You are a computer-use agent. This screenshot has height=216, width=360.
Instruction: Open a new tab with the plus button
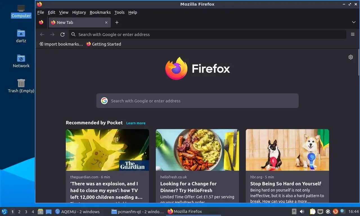117,22
